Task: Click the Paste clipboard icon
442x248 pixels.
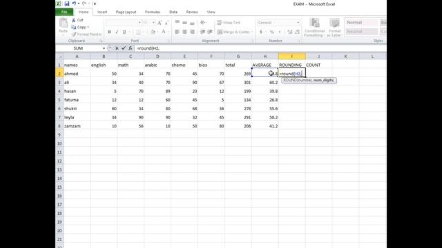Action: tap(63, 23)
